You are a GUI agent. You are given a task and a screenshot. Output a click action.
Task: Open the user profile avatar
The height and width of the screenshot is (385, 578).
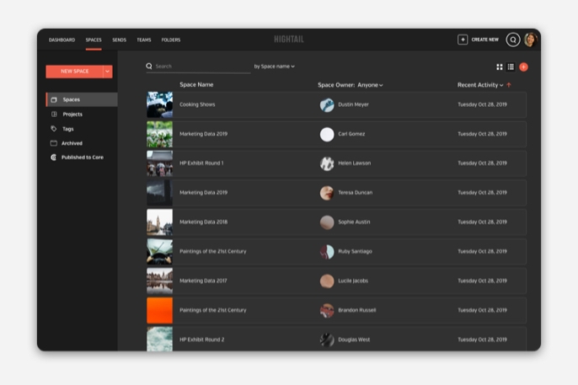(531, 40)
